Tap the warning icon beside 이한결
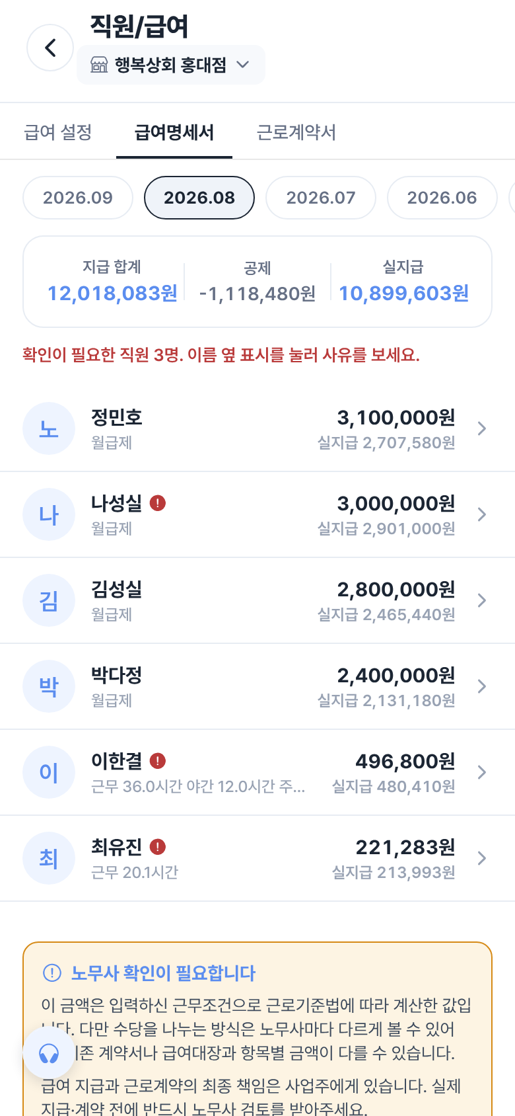 pos(158,761)
